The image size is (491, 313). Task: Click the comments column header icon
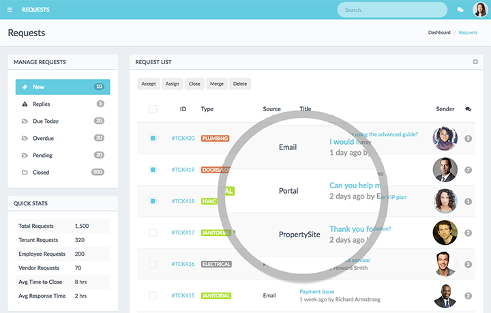[x=468, y=109]
